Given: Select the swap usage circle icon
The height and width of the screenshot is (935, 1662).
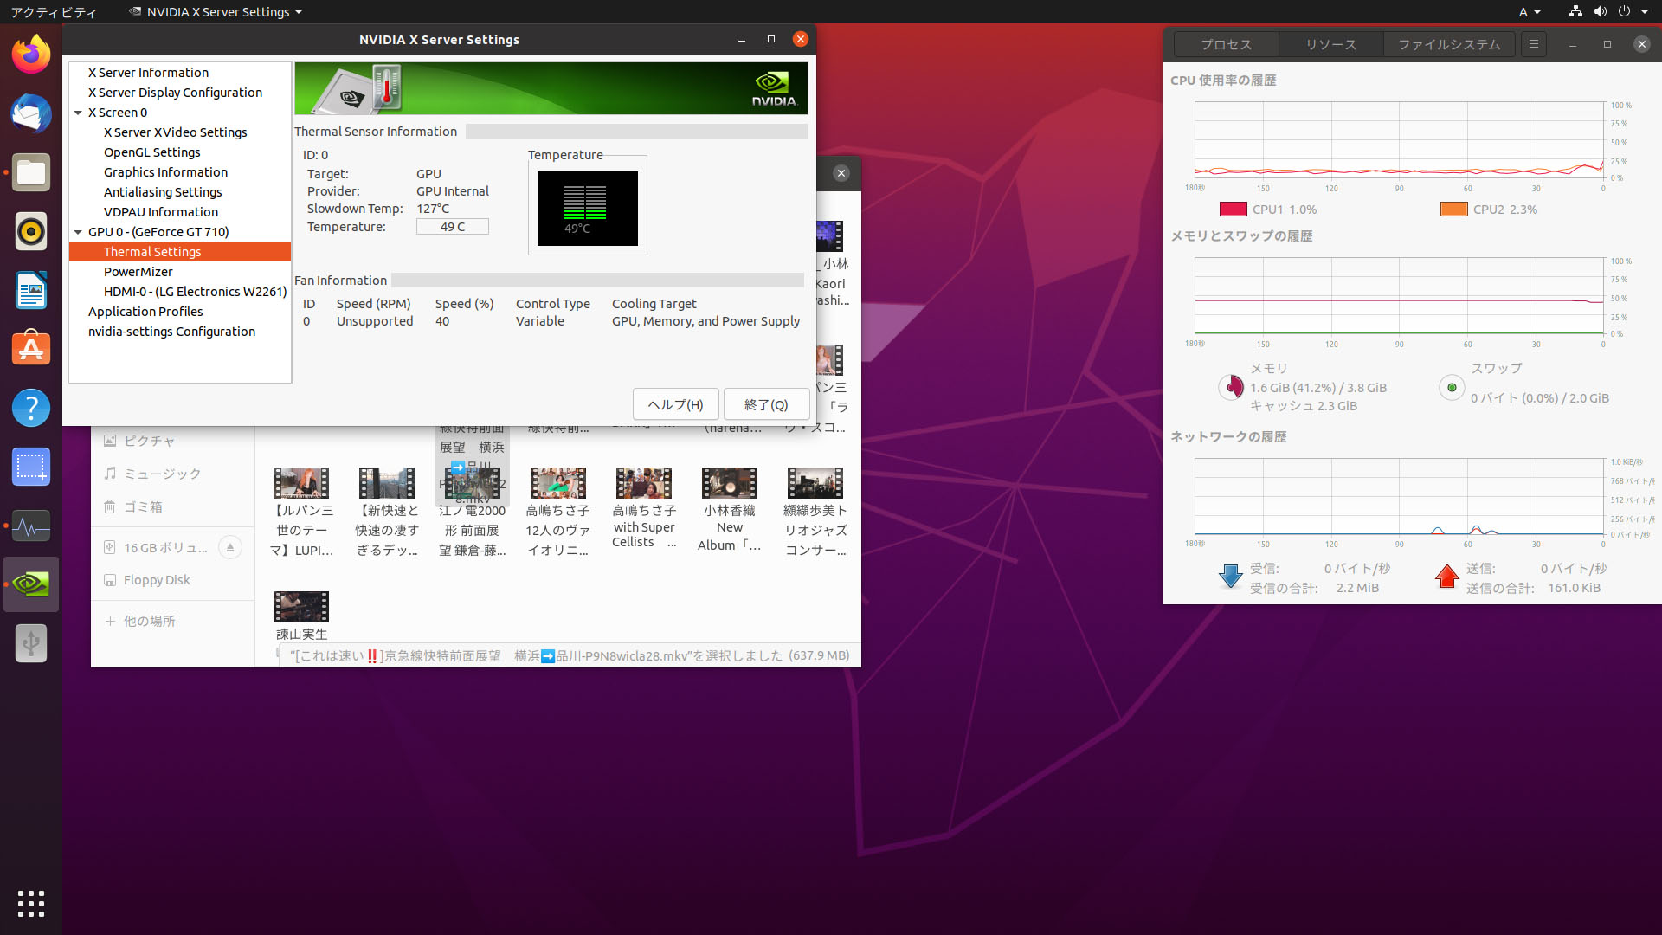Looking at the screenshot, I should (1452, 387).
